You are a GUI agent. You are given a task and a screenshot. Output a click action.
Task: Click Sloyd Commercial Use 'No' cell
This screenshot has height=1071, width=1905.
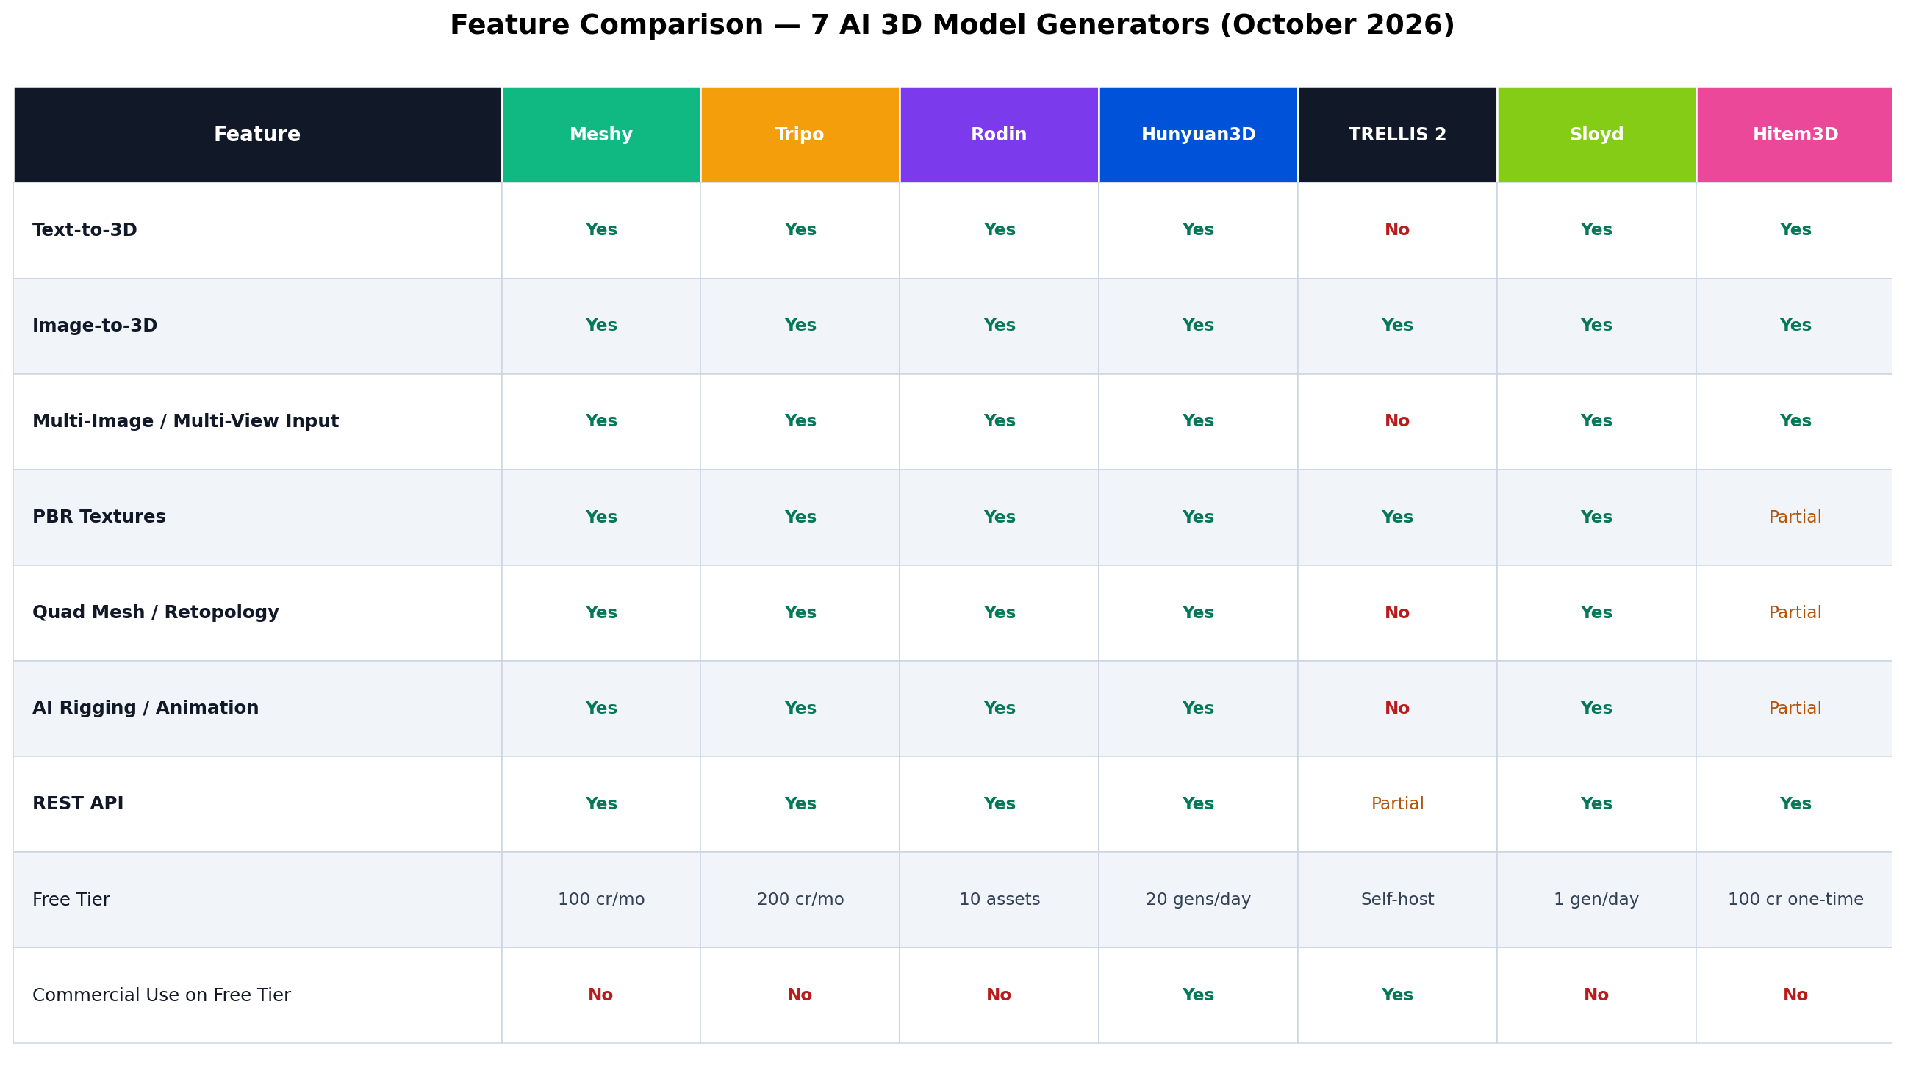tap(1596, 995)
